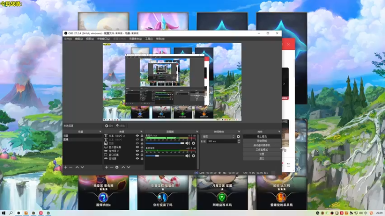Open 麦克风/Aux audio settings gear

193,143
